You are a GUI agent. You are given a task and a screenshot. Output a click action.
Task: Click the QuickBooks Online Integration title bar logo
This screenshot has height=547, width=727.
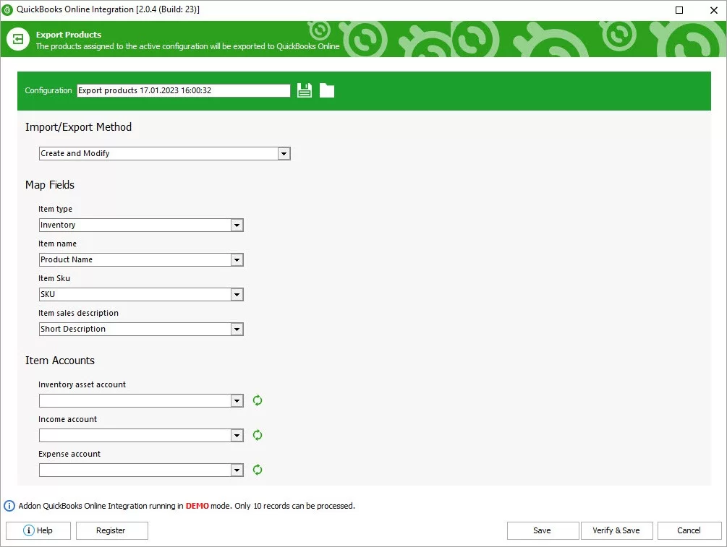click(9, 9)
